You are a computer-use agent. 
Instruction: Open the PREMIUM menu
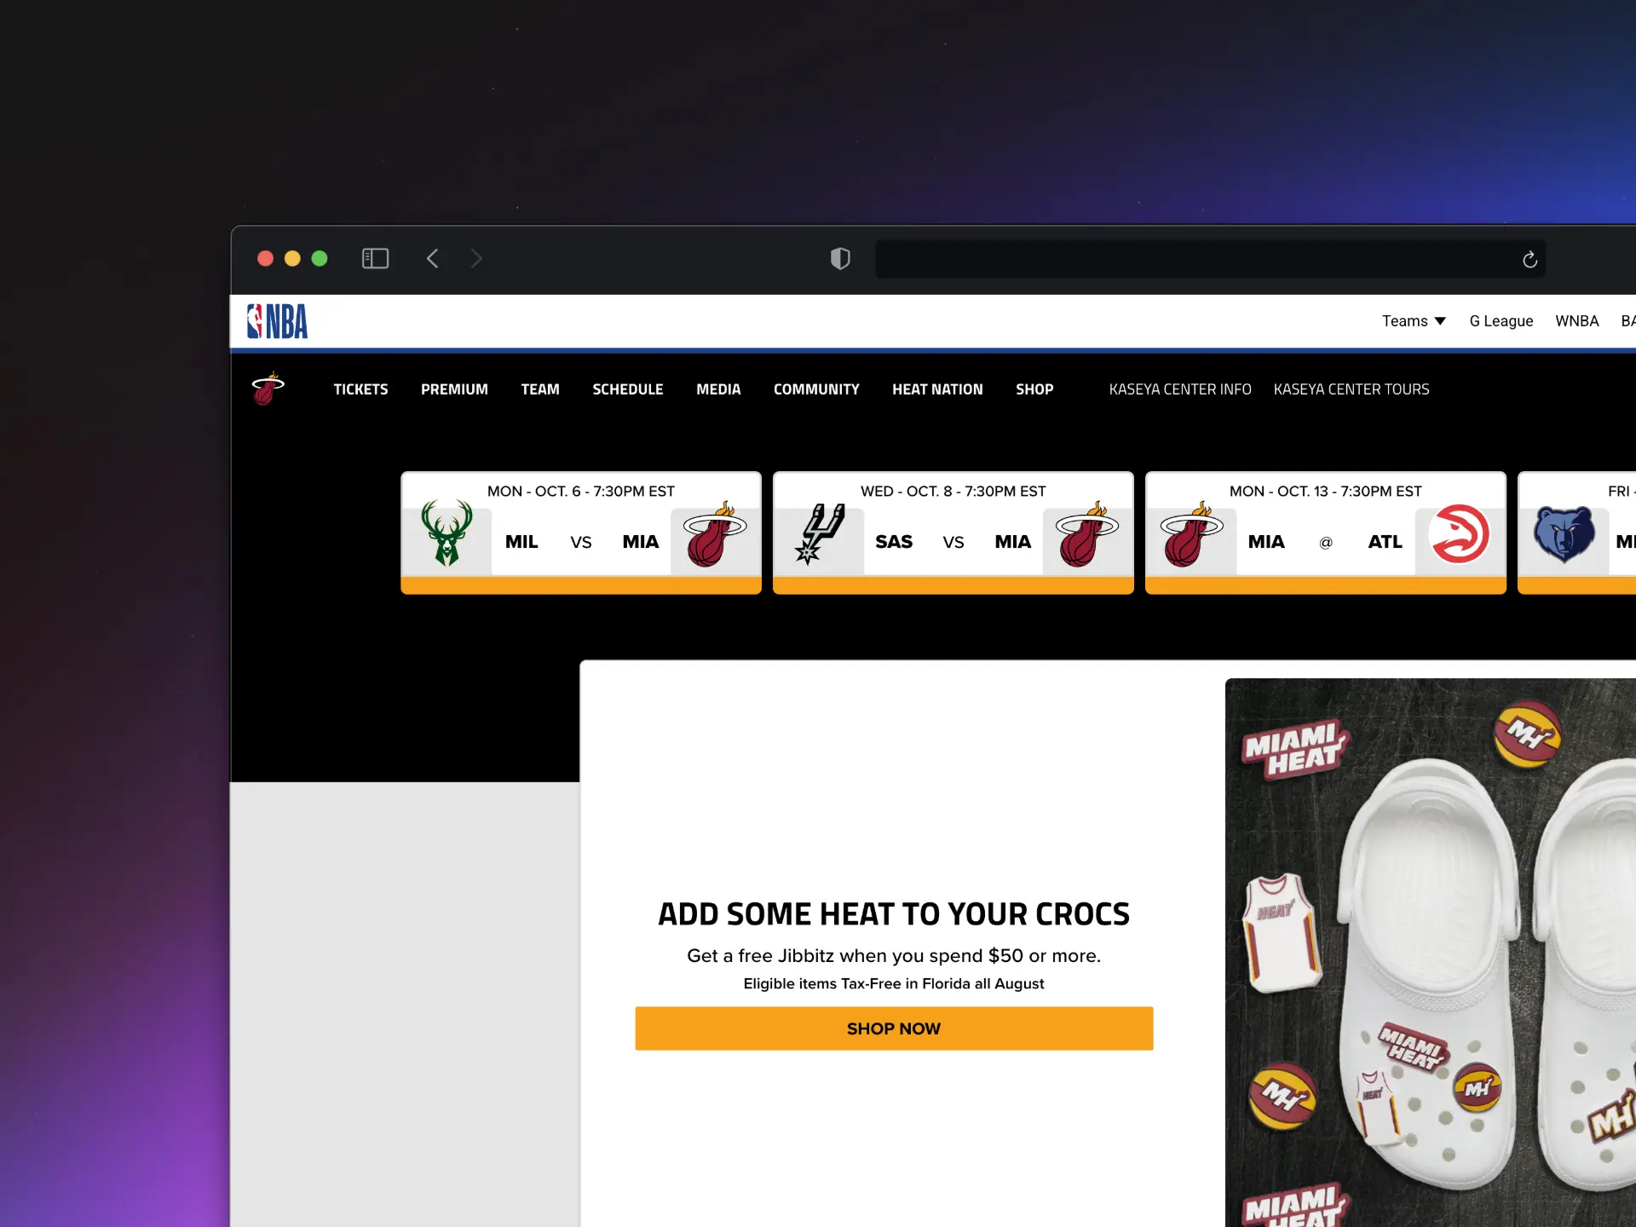tap(454, 389)
